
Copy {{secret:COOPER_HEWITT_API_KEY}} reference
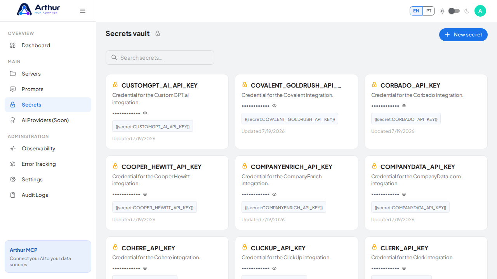click(155, 207)
